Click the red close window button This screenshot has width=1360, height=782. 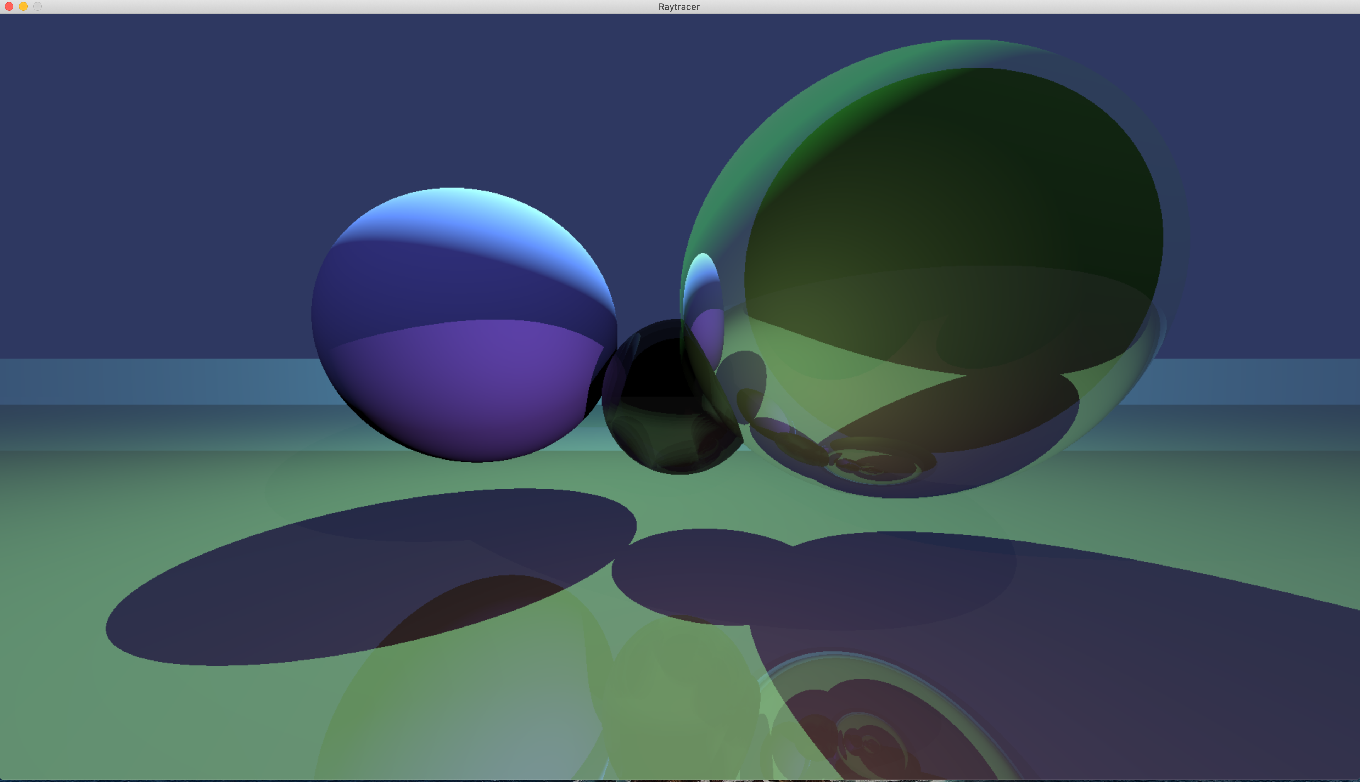9,6
